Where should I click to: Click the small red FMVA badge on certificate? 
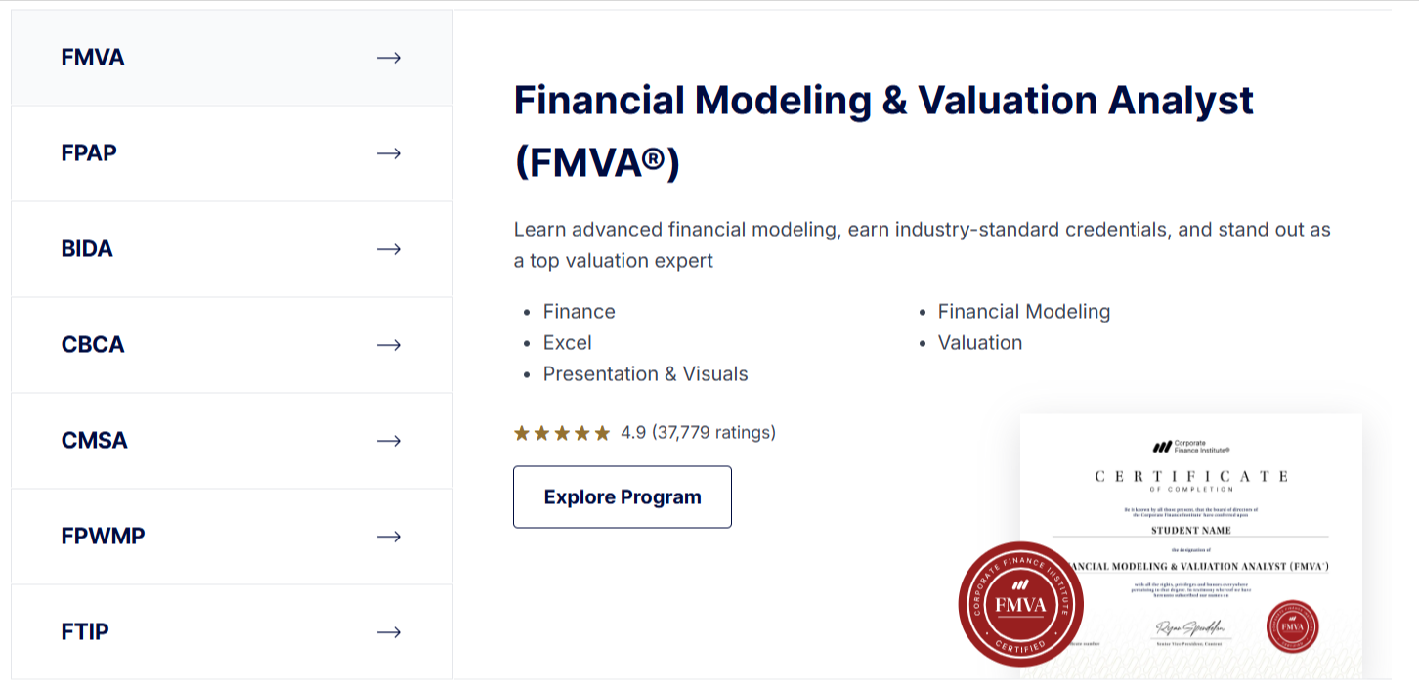pos(1292,625)
